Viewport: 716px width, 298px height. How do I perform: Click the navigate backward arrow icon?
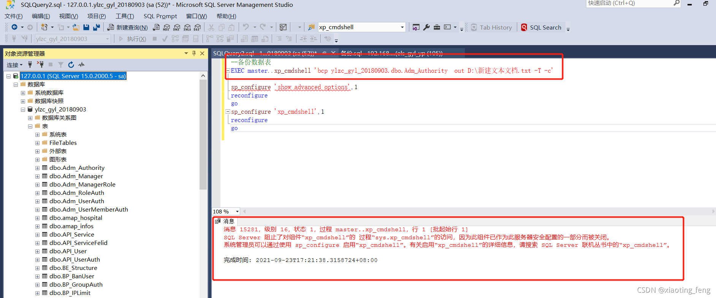[x=14, y=27]
